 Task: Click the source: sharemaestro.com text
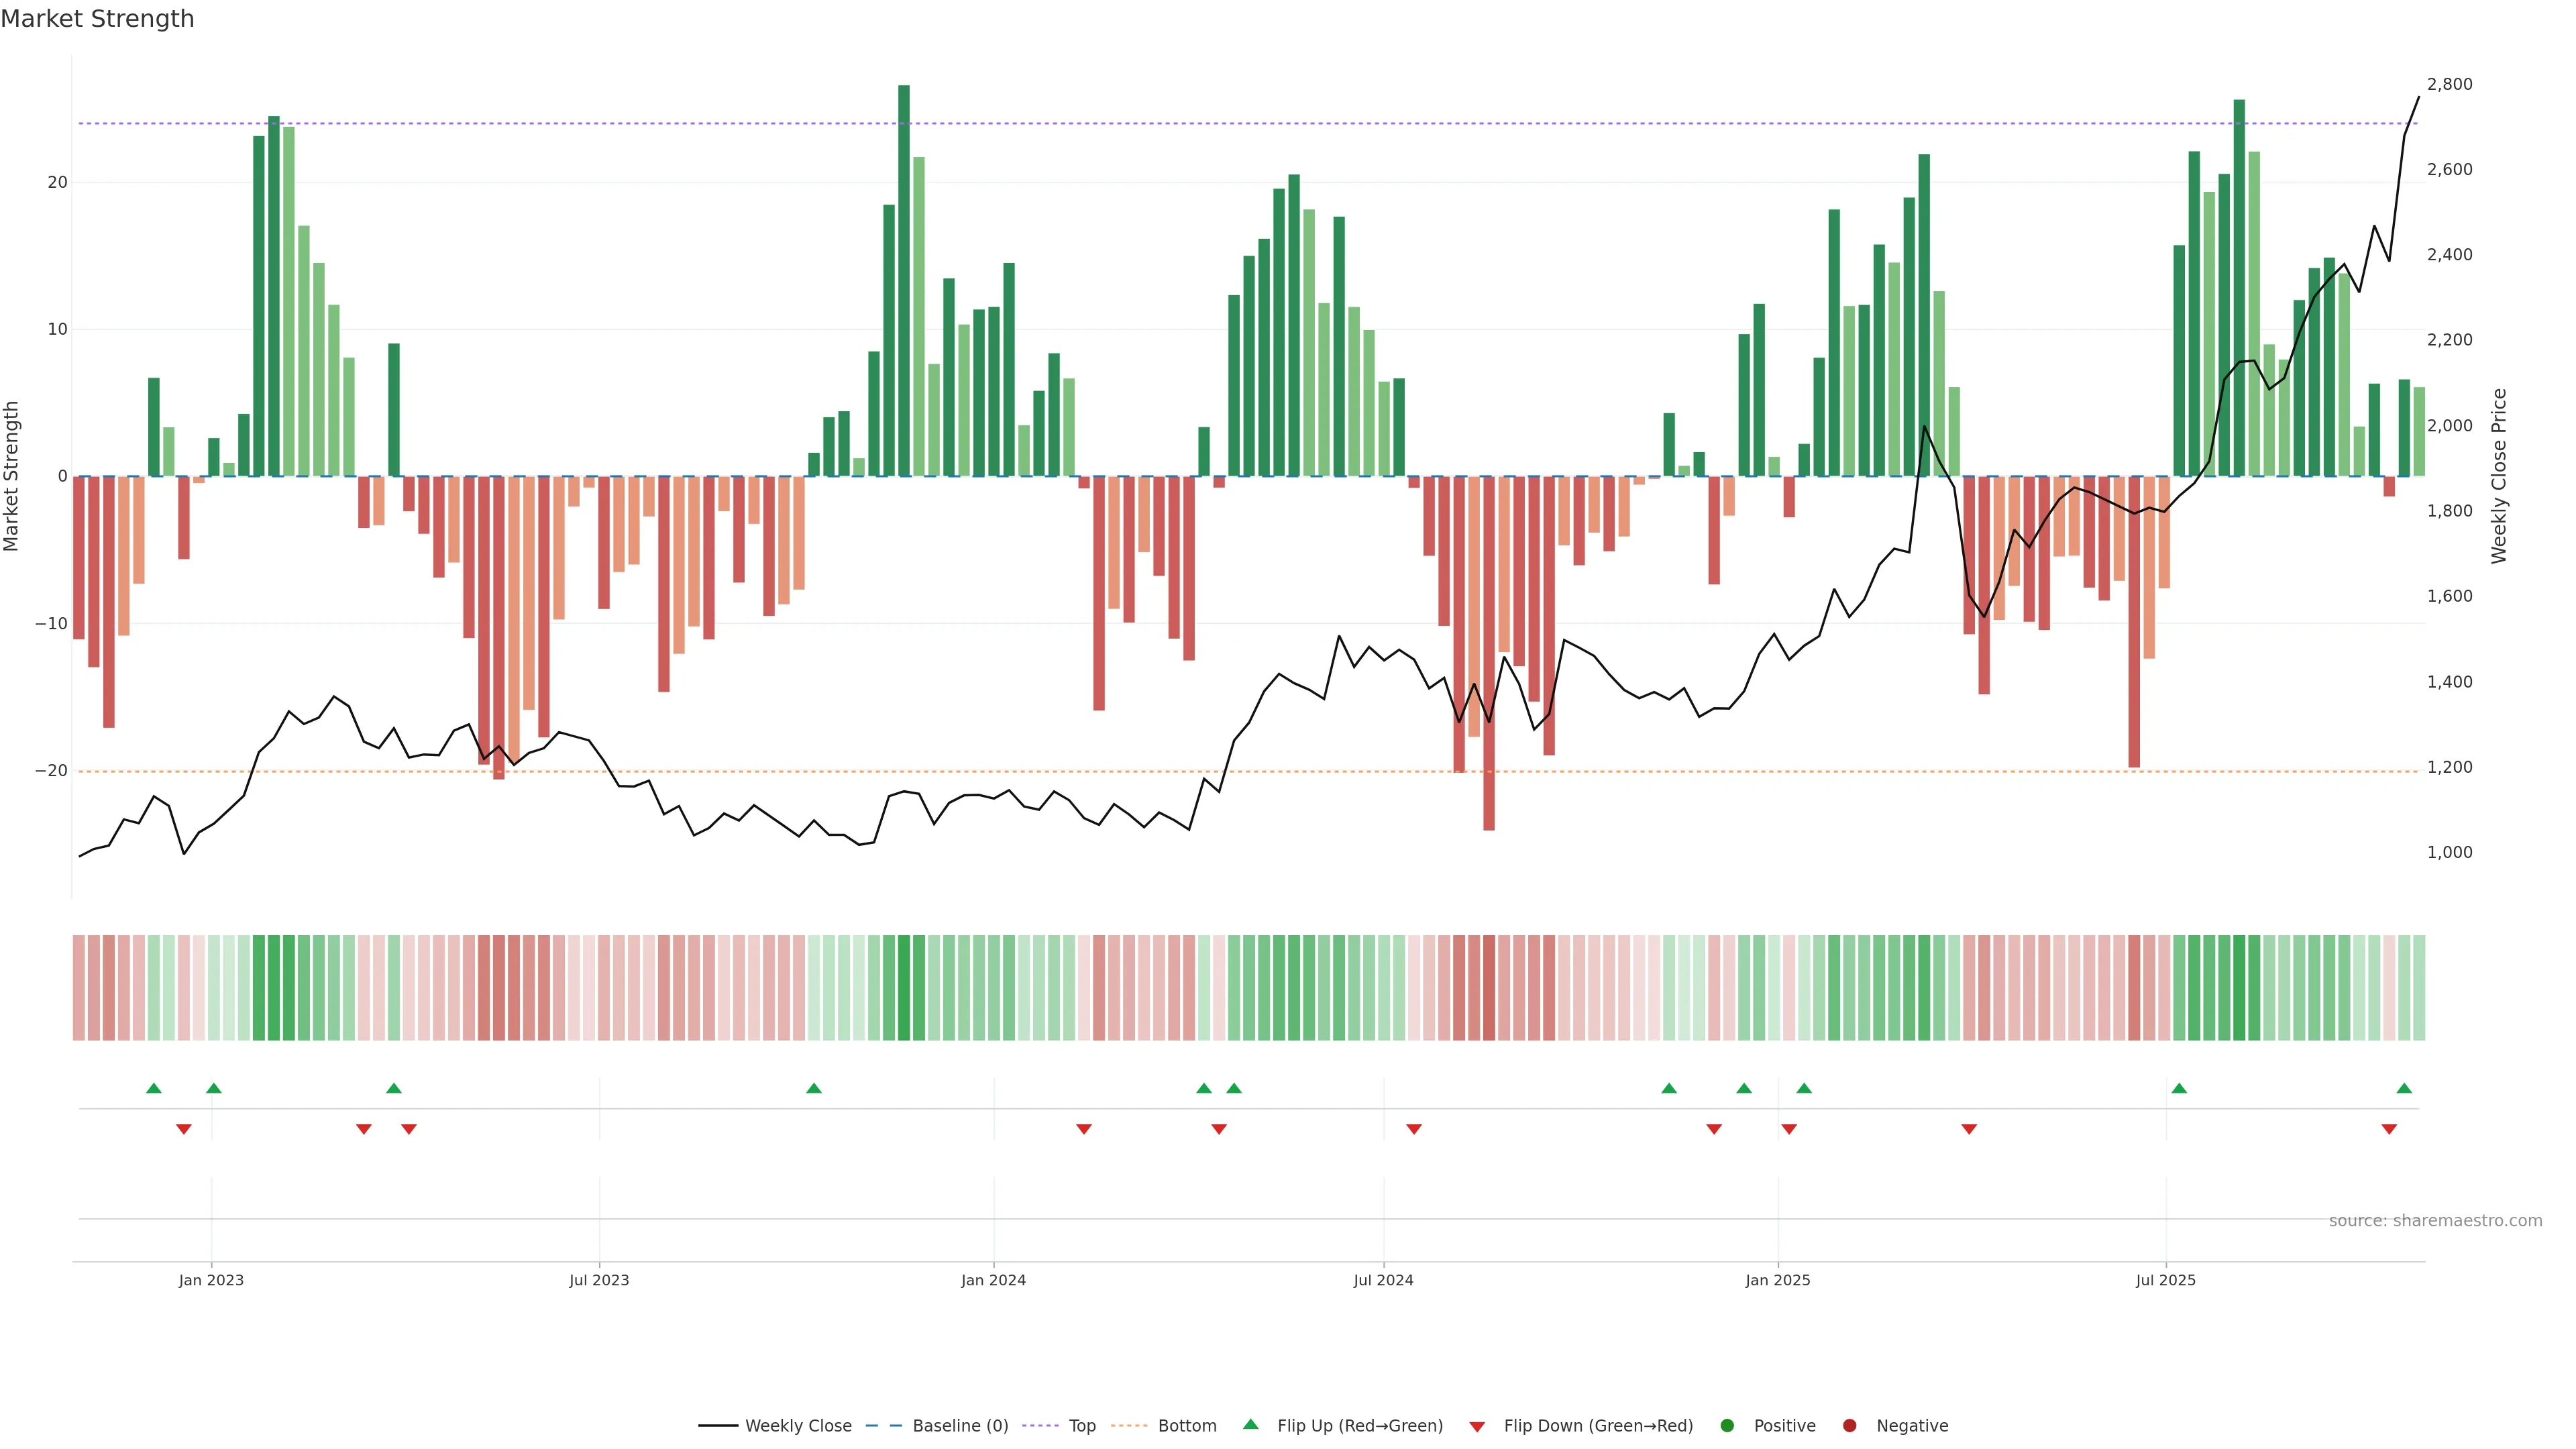2435,1221
